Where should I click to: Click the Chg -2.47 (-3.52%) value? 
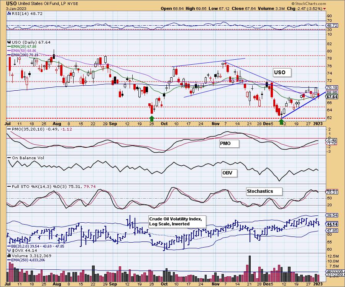click(x=305, y=8)
